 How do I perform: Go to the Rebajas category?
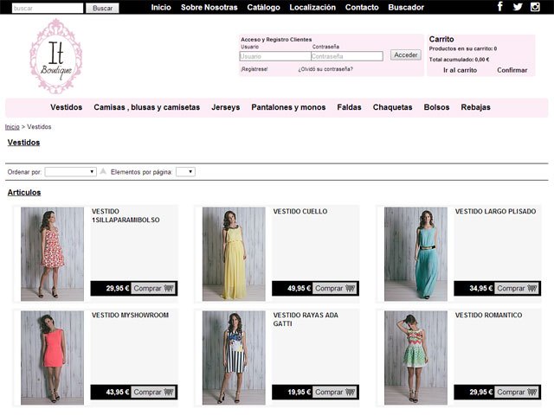pyautogui.click(x=475, y=107)
